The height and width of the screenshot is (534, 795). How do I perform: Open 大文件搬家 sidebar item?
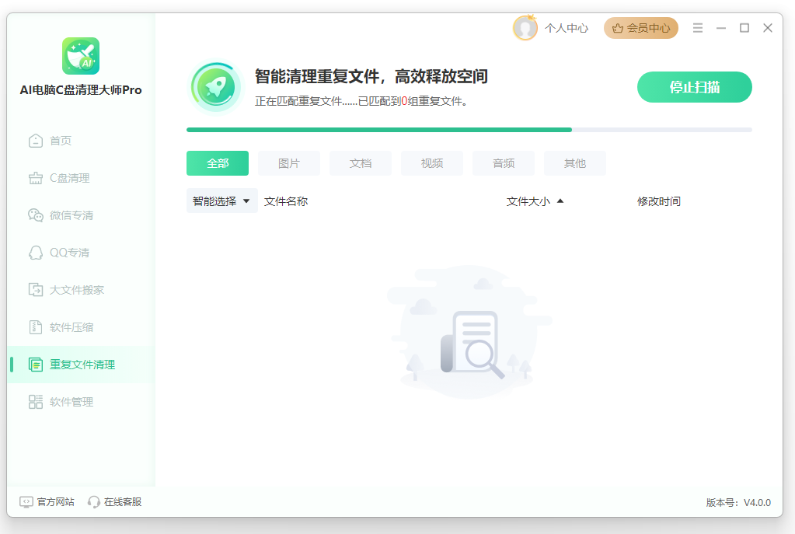coord(81,290)
